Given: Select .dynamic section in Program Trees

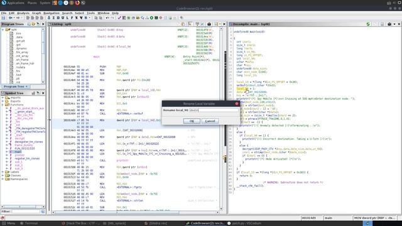Looking at the screenshot, I should [x=21, y=48].
